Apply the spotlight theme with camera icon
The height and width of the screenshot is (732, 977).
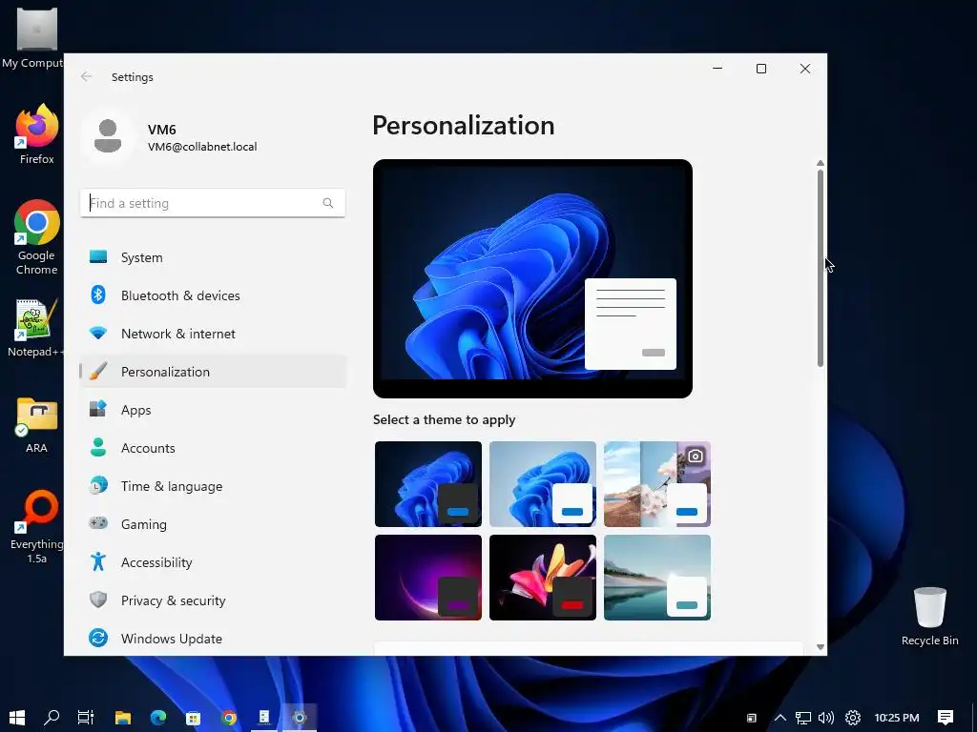tap(657, 483)
